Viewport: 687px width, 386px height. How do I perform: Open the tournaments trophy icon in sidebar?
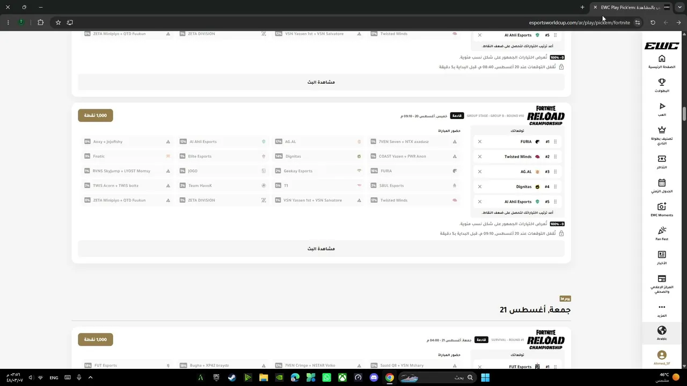point(662,82)
